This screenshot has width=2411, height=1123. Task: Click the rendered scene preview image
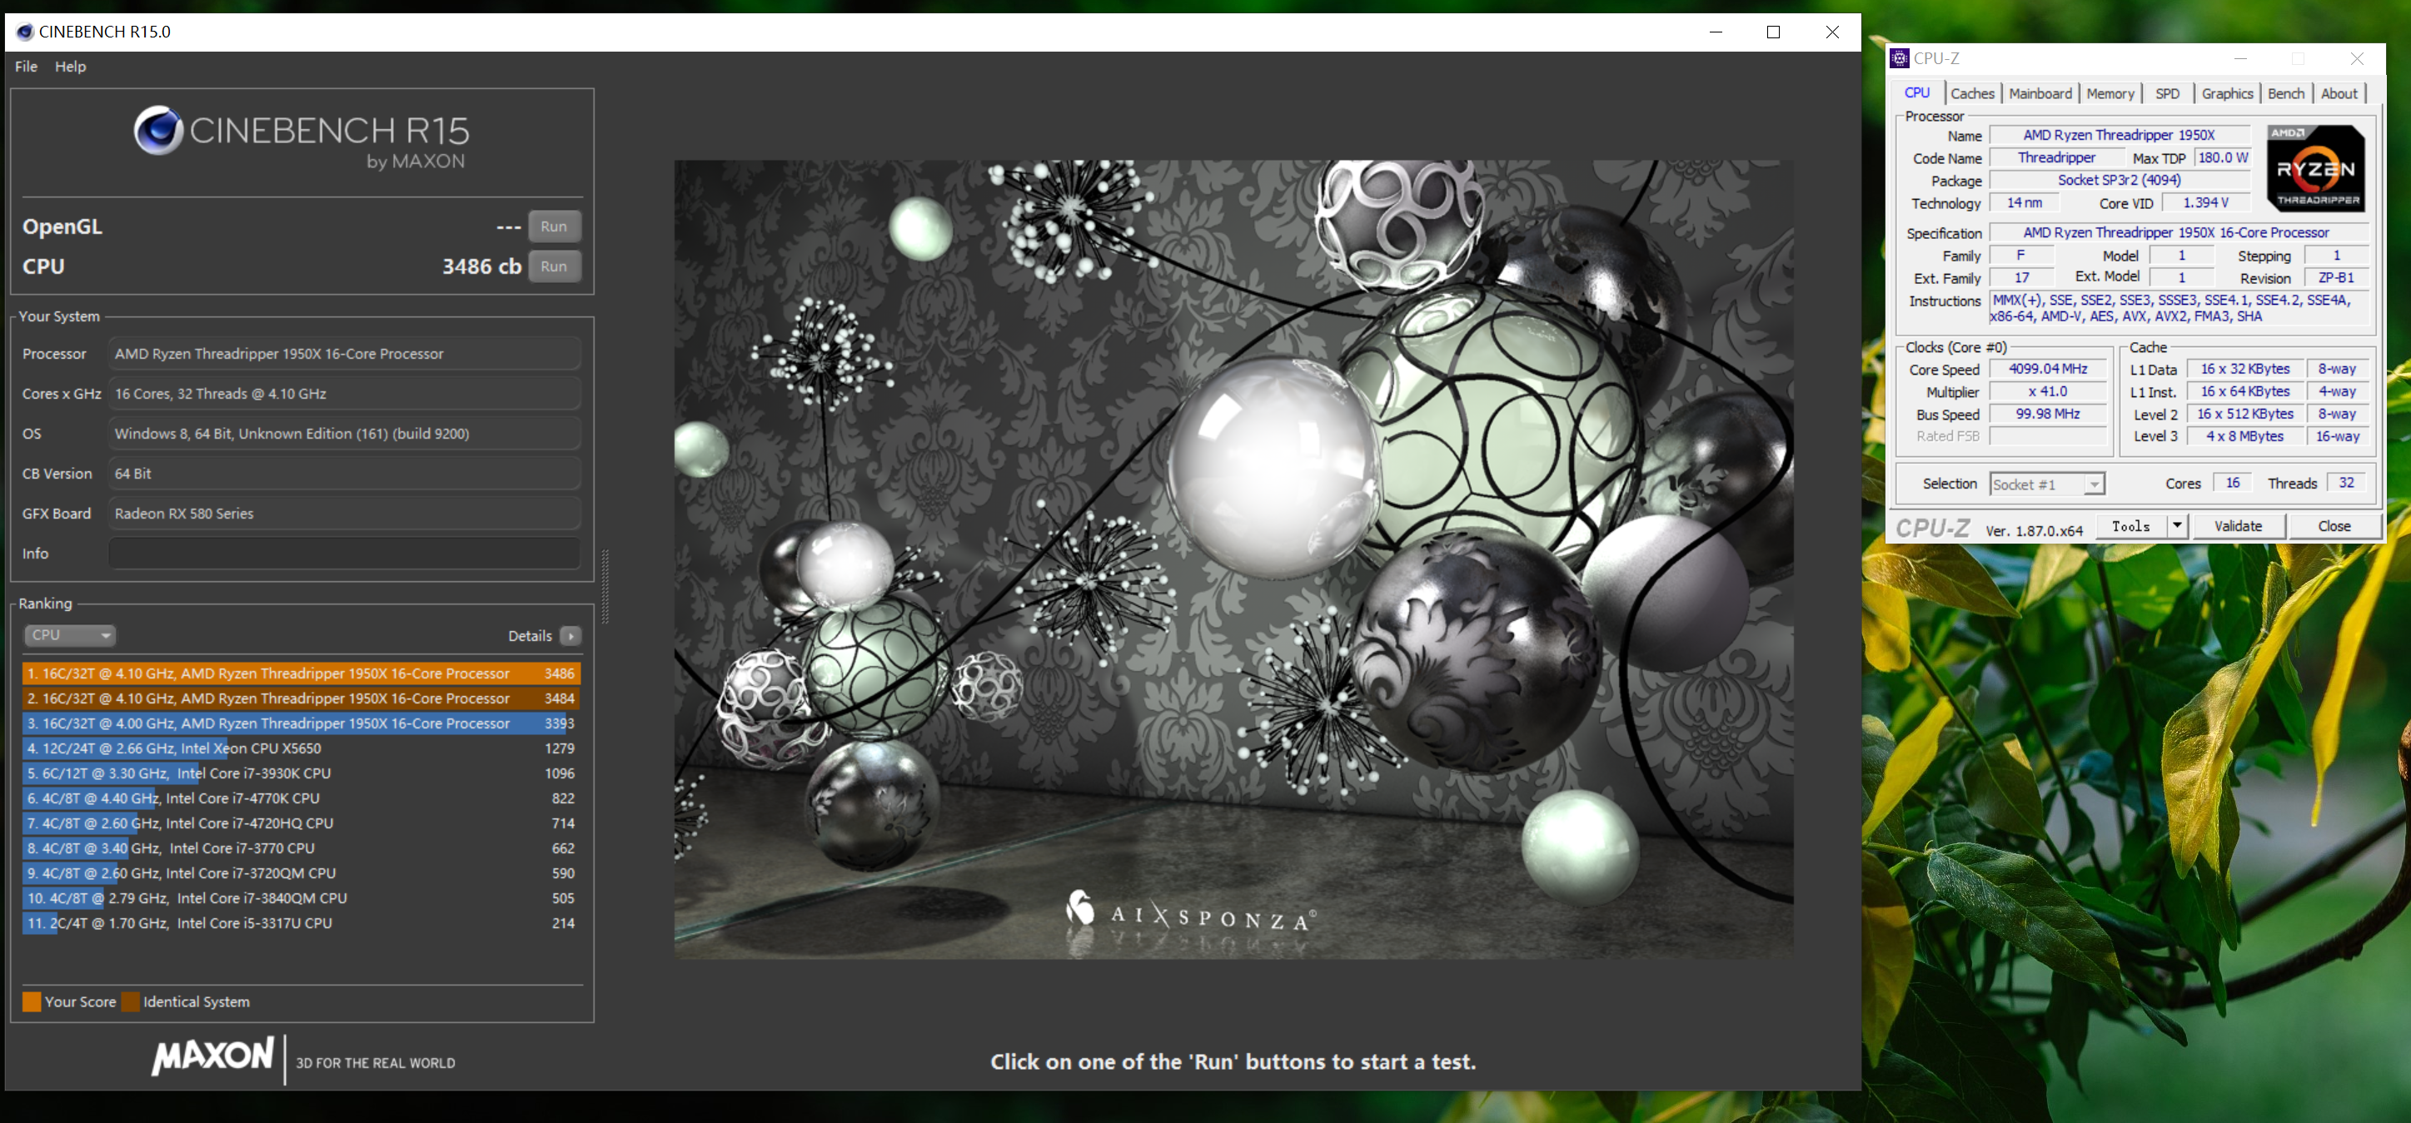click(x=1233, y=559)
